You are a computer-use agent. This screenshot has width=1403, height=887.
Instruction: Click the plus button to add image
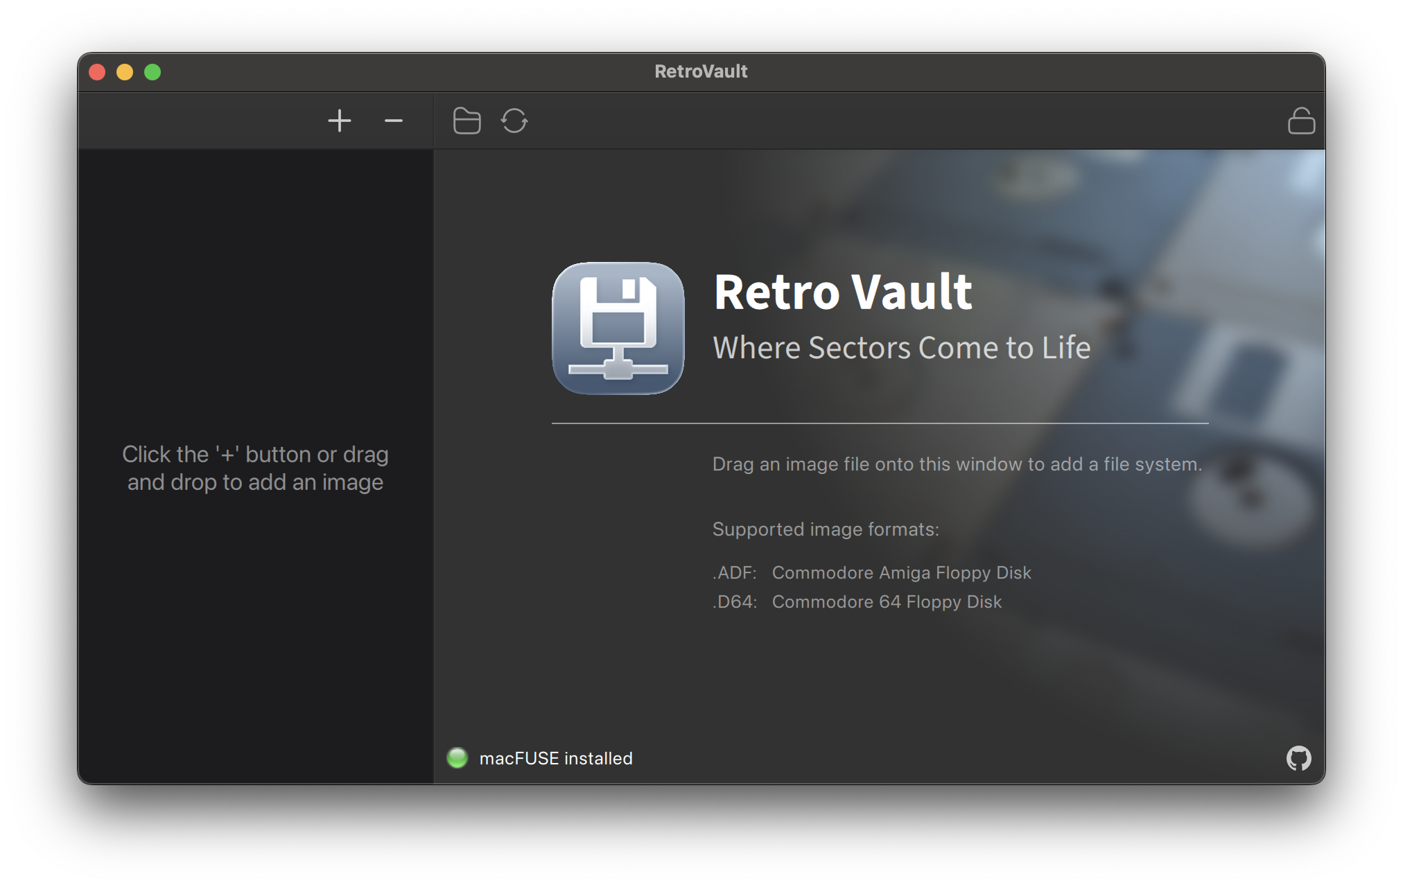(x=340, y=121)
